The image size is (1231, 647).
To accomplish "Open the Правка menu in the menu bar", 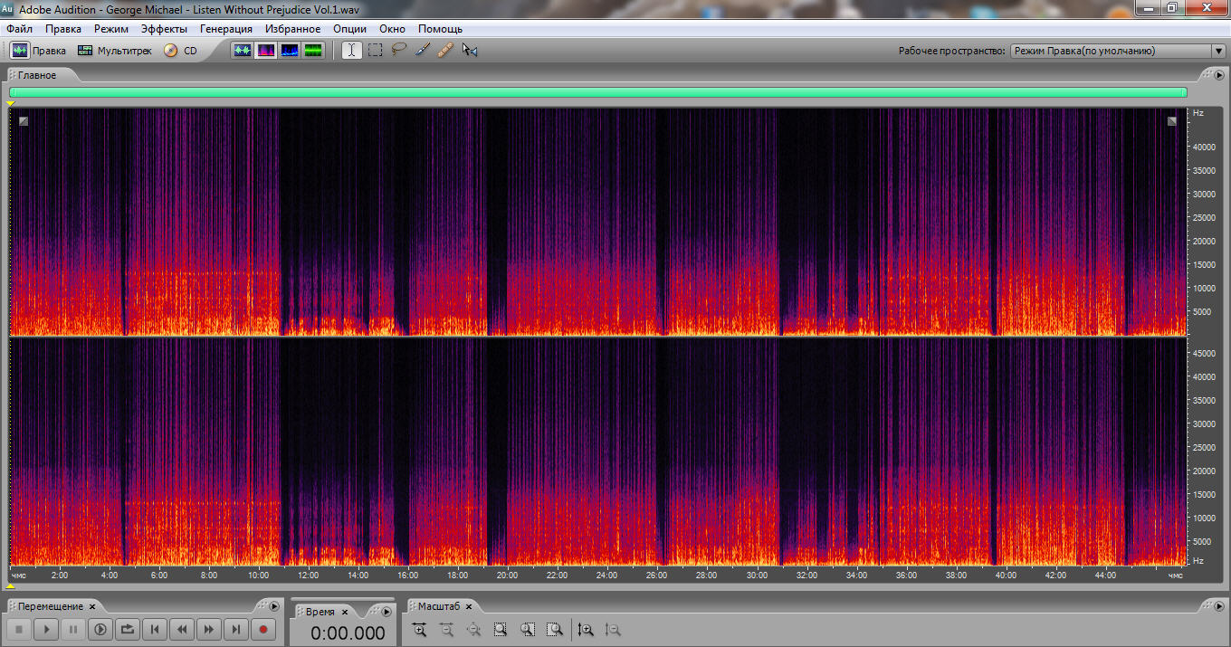I will tap(63, 29).
